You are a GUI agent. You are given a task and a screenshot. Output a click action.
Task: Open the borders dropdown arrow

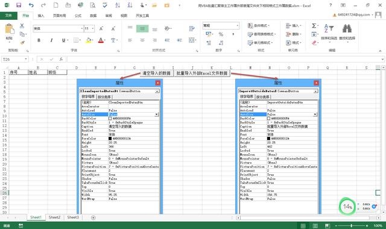coord(80,40)
